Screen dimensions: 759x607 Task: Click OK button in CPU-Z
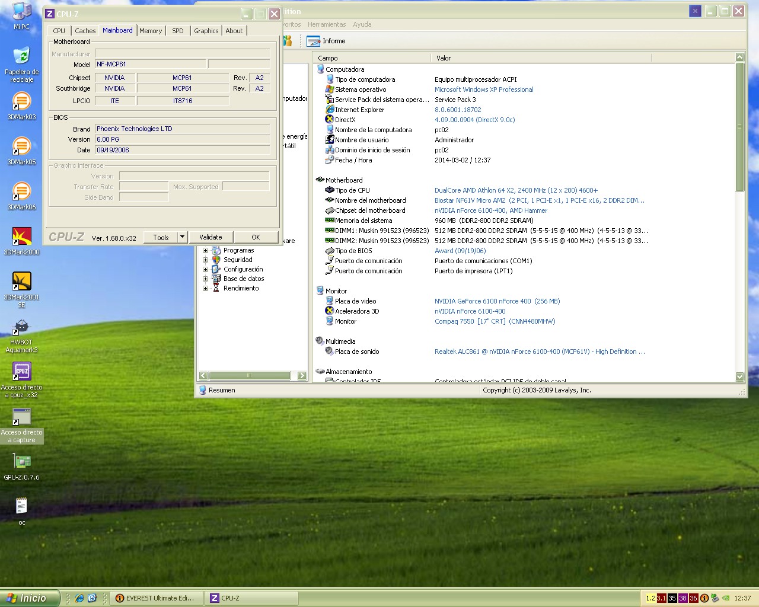tap(256, 237)
